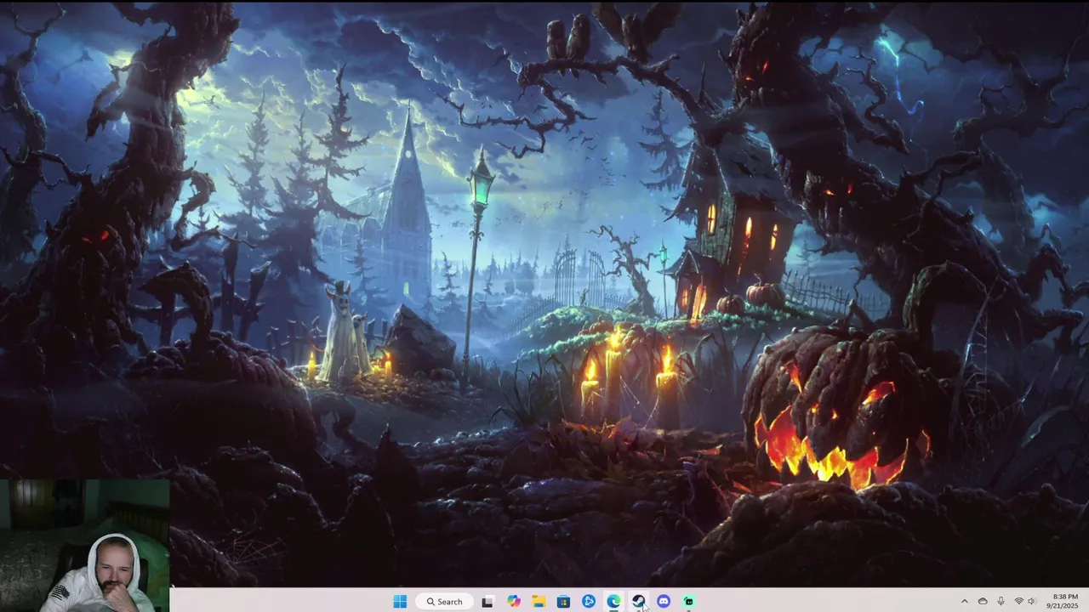Open Discord from the taskbar

pos(664,601)
